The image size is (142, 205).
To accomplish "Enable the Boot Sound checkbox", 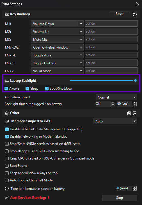I will (7, 166).
